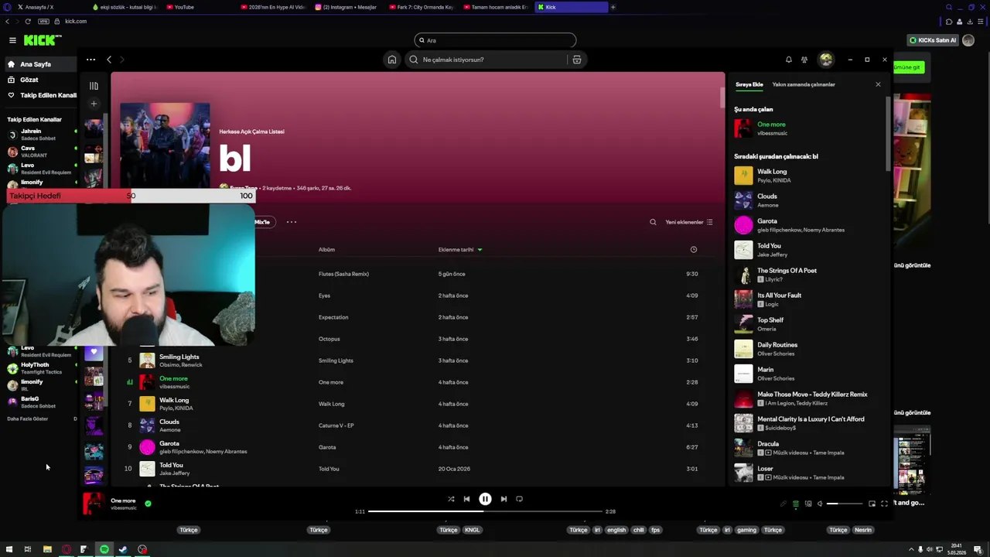
Task: Skip to next track
Action: (x=504, y=499)
